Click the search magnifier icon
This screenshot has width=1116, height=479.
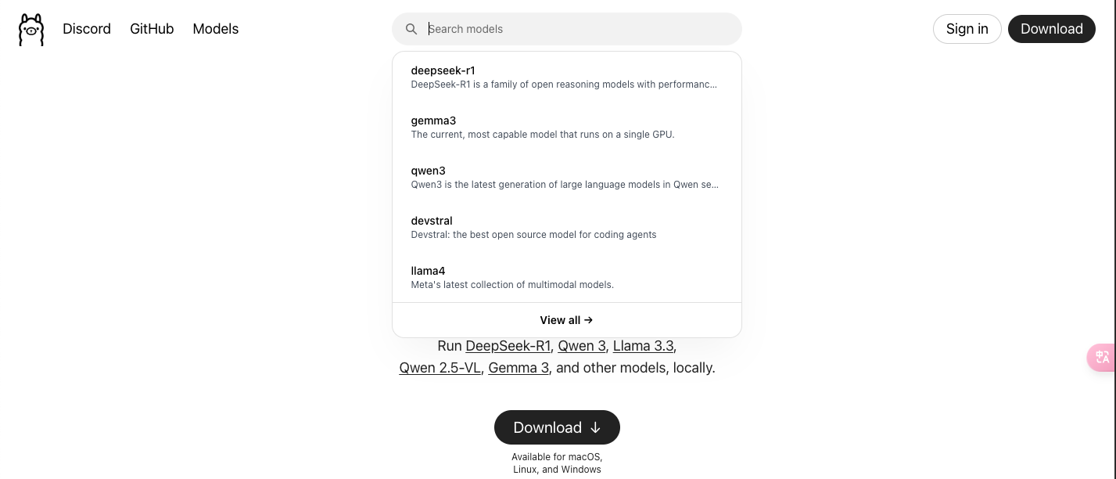[x=411, y=29]
